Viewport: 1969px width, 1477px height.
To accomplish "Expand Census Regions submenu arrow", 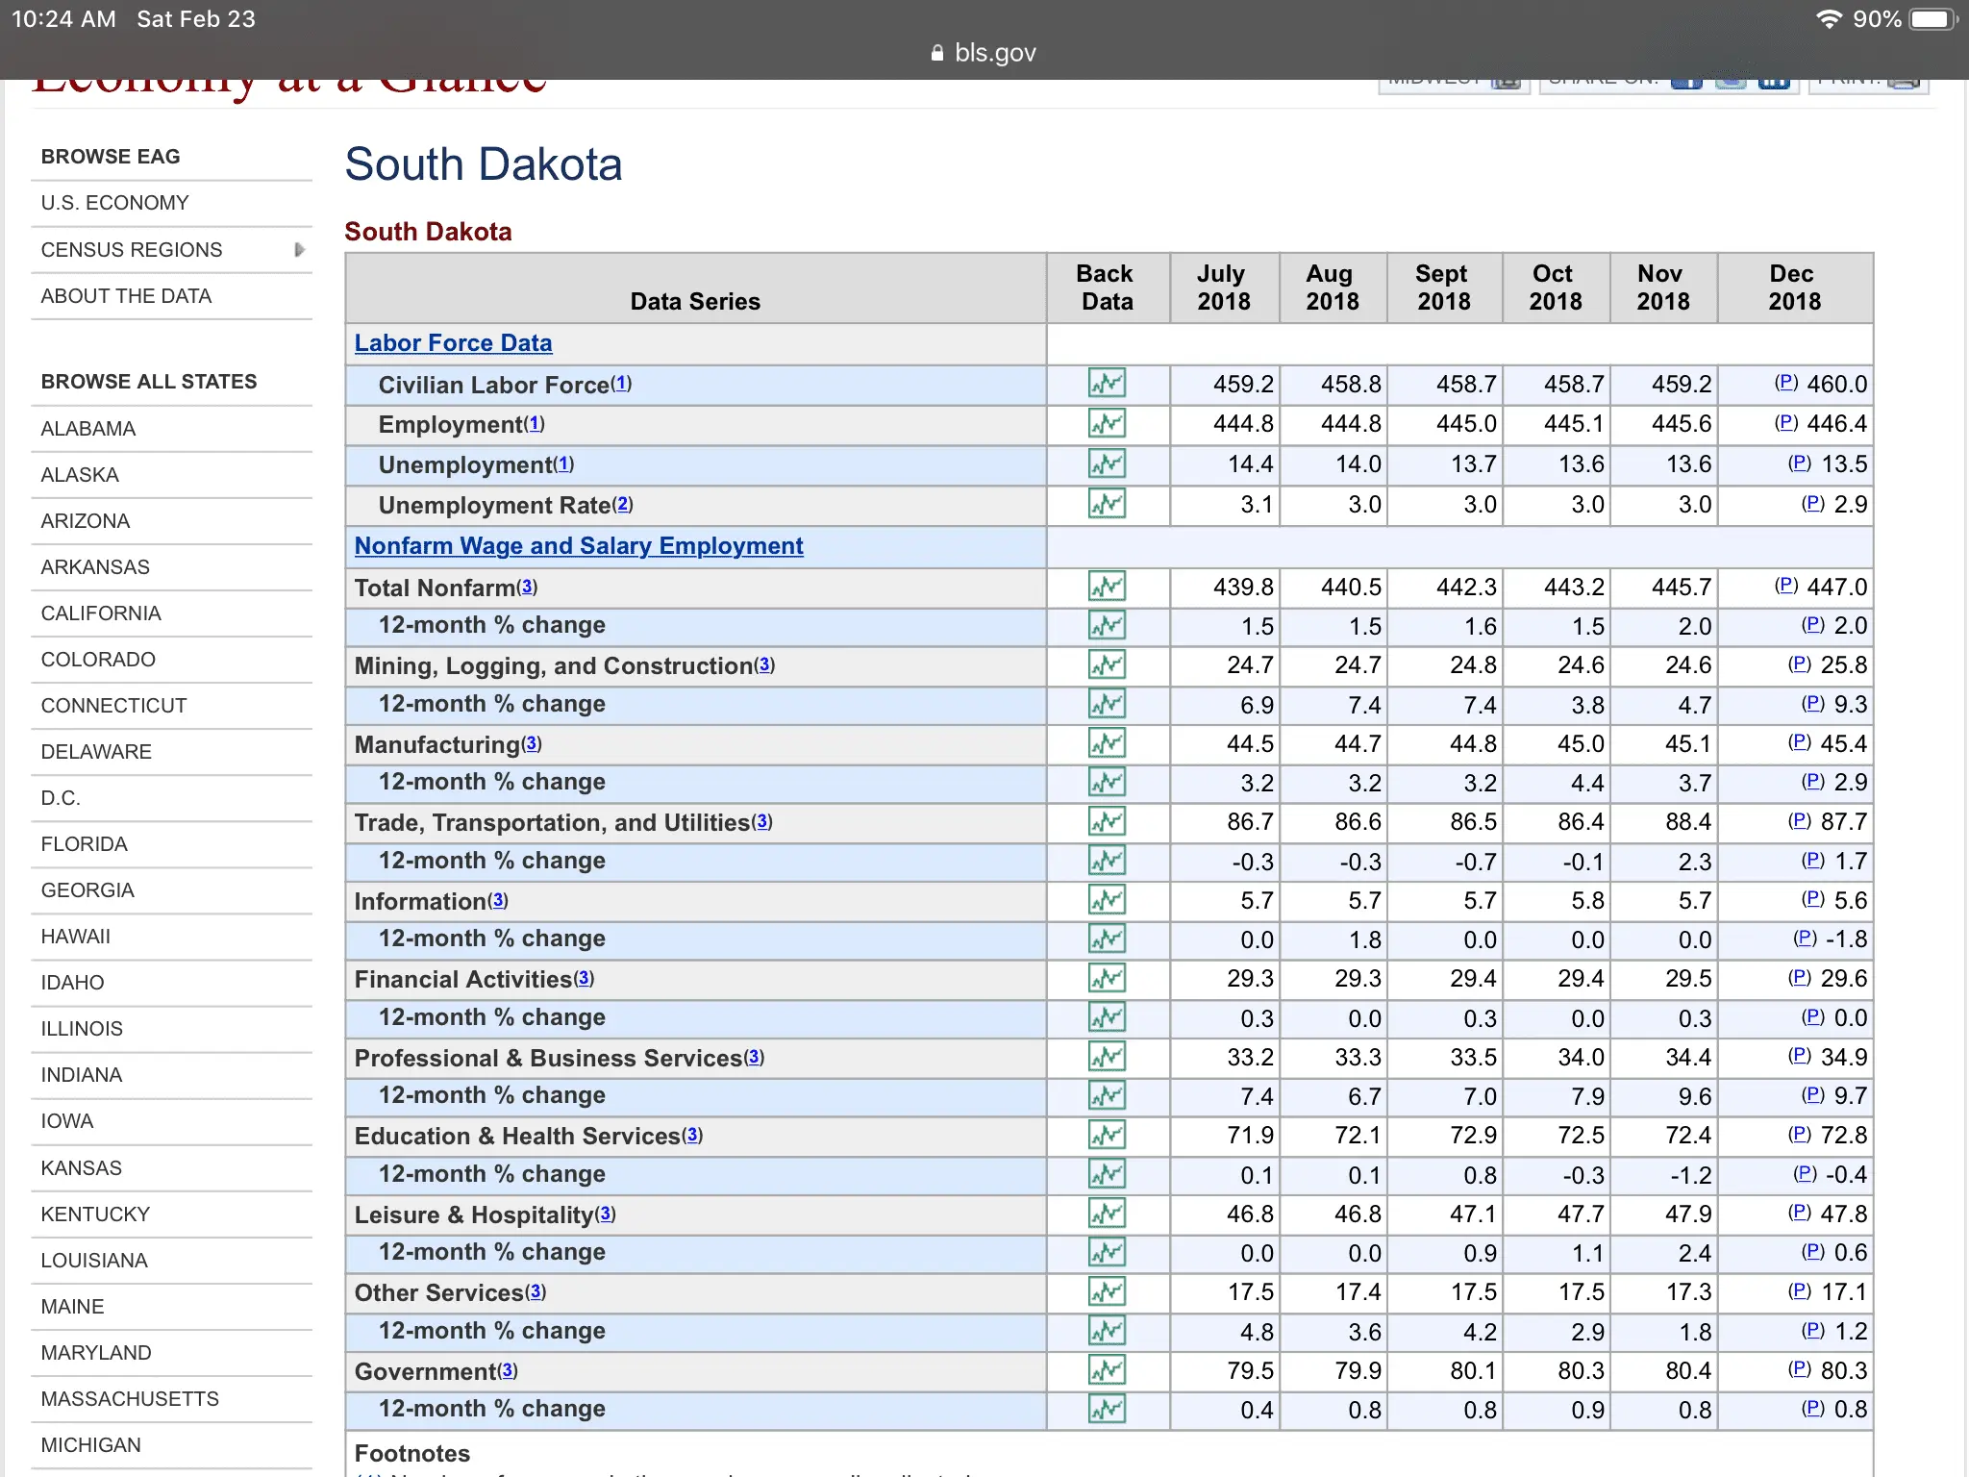I will (x=299, y=250).
